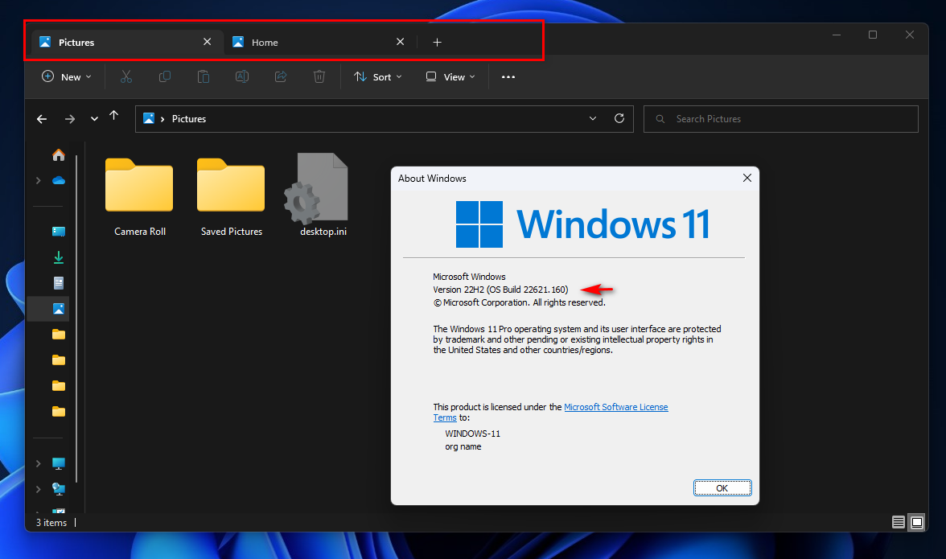
Task: Select the Saved Pictures folder
Action: (231, 196)
